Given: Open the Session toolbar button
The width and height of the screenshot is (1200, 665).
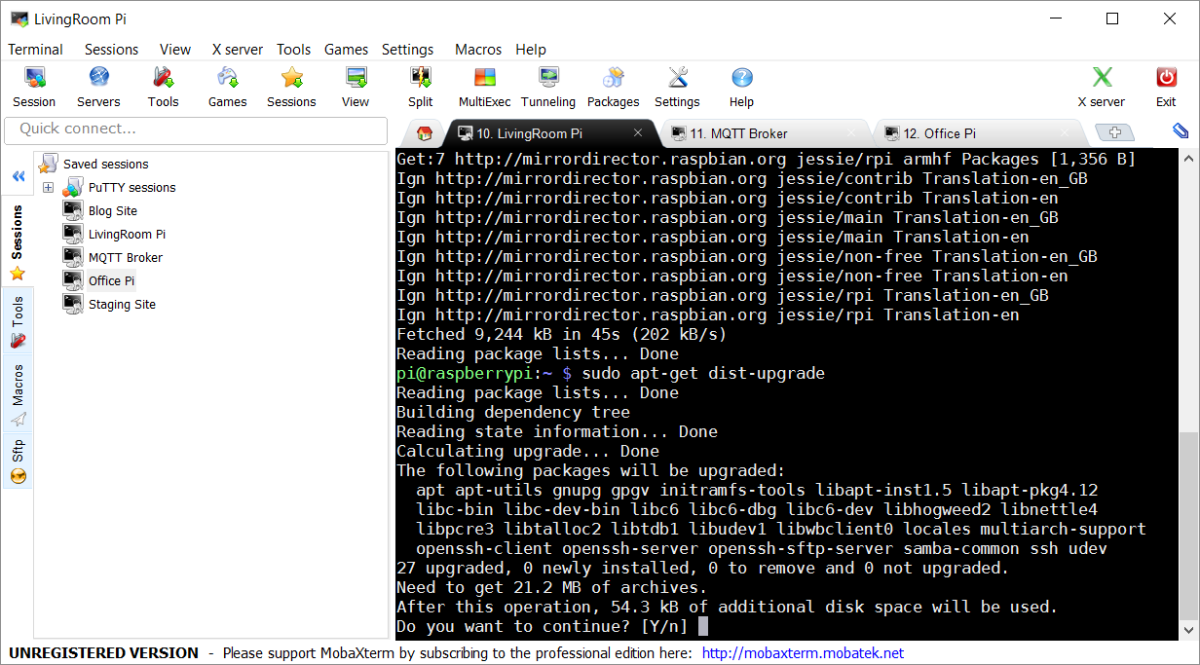Looking at the screenshot, I should pos(34,87).
